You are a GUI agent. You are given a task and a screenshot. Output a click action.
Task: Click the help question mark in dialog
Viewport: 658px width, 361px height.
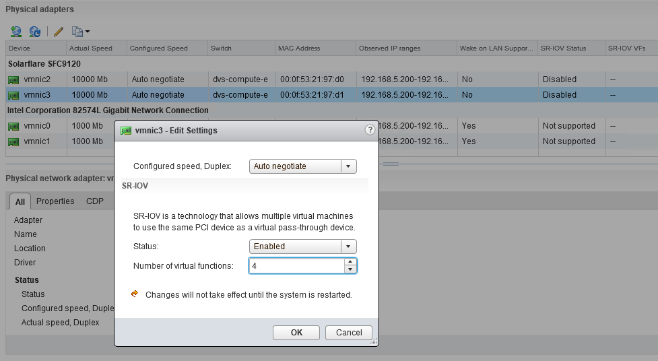[370, 130]
